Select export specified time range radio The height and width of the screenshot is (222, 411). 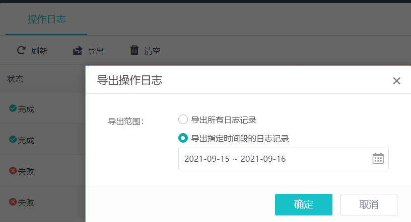coord(183,138)
